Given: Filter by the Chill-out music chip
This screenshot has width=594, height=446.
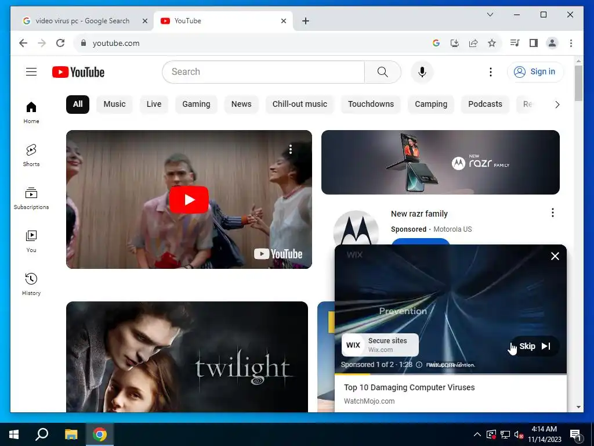Looking at the screenshot, I should tap(300, 105).
